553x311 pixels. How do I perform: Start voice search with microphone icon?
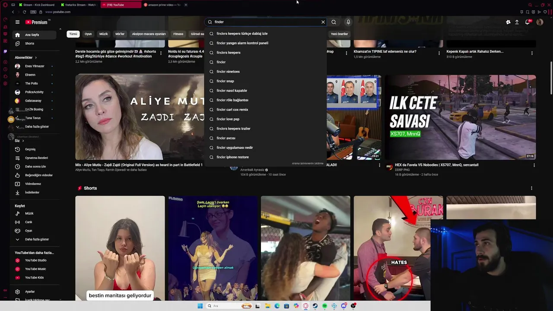(348, 22)
